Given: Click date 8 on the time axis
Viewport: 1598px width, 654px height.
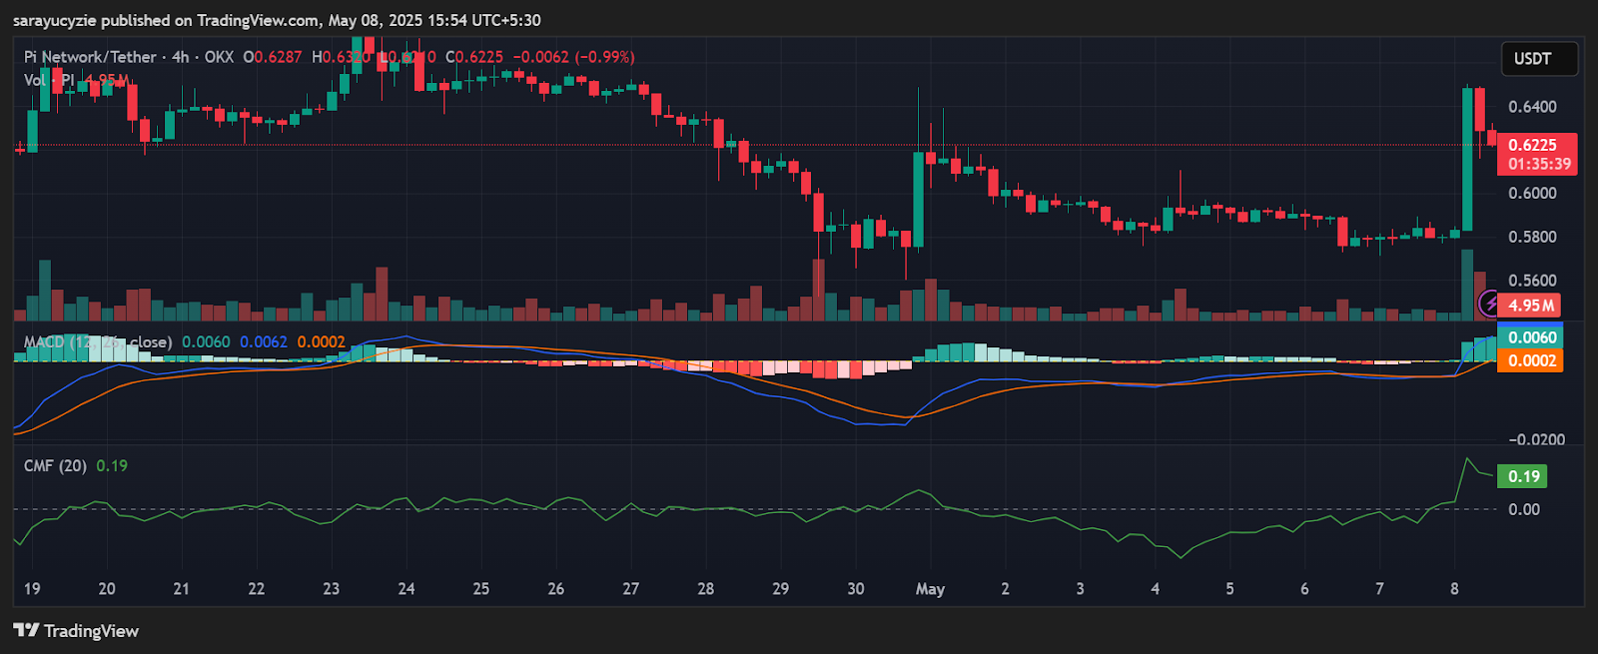Looking at the screenshot, I should pyautogui.click(x=1454, y=589).
